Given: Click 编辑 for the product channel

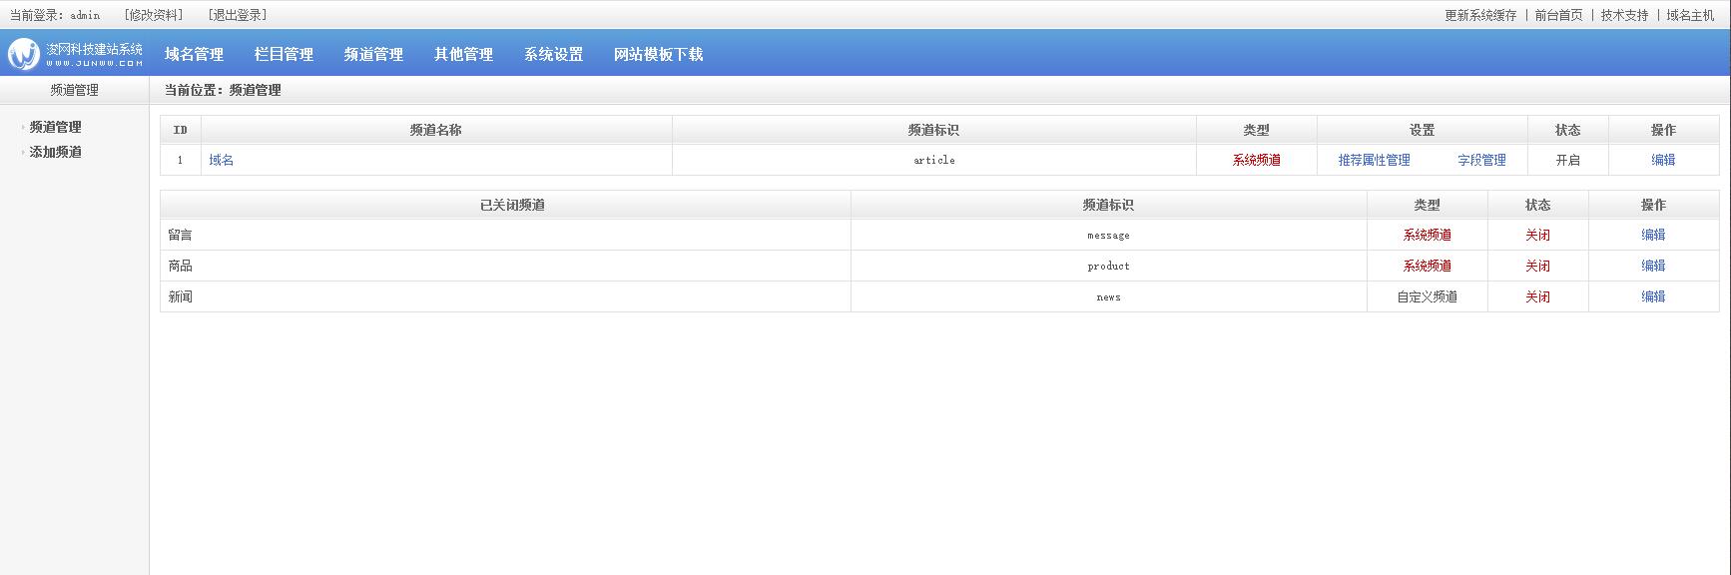Looking at the screenshot, I should coord(1653,266).
